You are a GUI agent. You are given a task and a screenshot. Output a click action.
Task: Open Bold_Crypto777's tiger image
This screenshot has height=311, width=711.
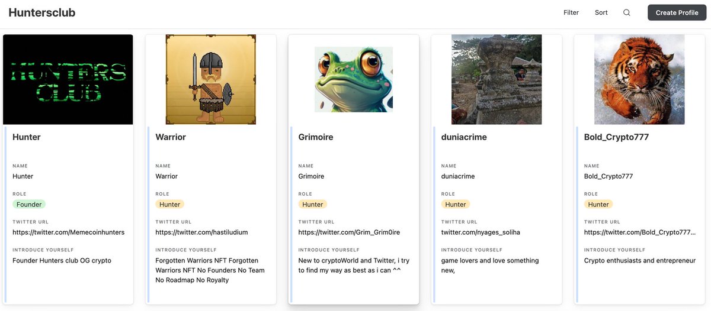click(x=639, y=79)
